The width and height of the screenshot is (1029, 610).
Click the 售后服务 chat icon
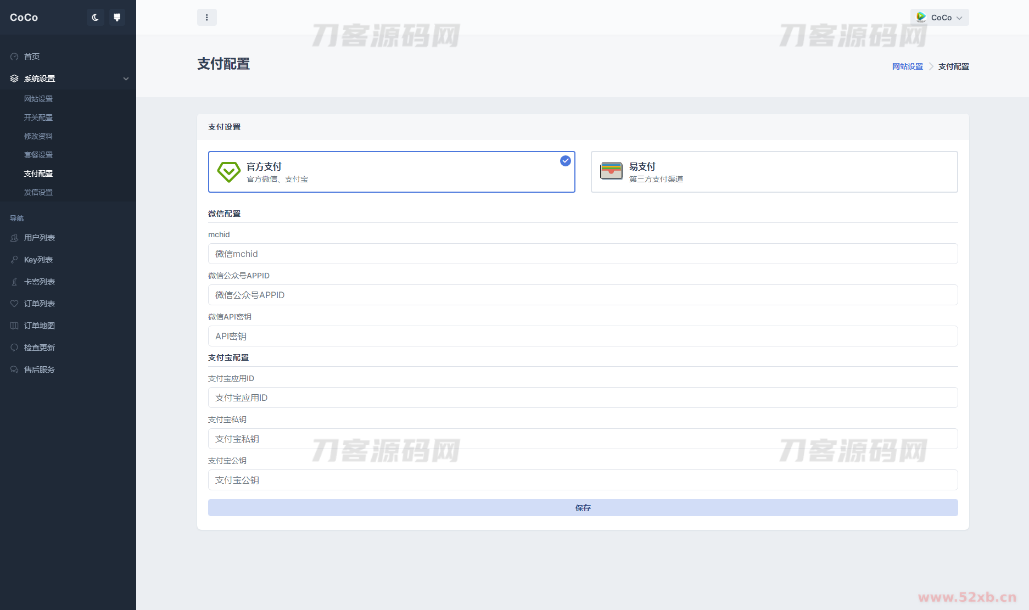tap(14, 370)
